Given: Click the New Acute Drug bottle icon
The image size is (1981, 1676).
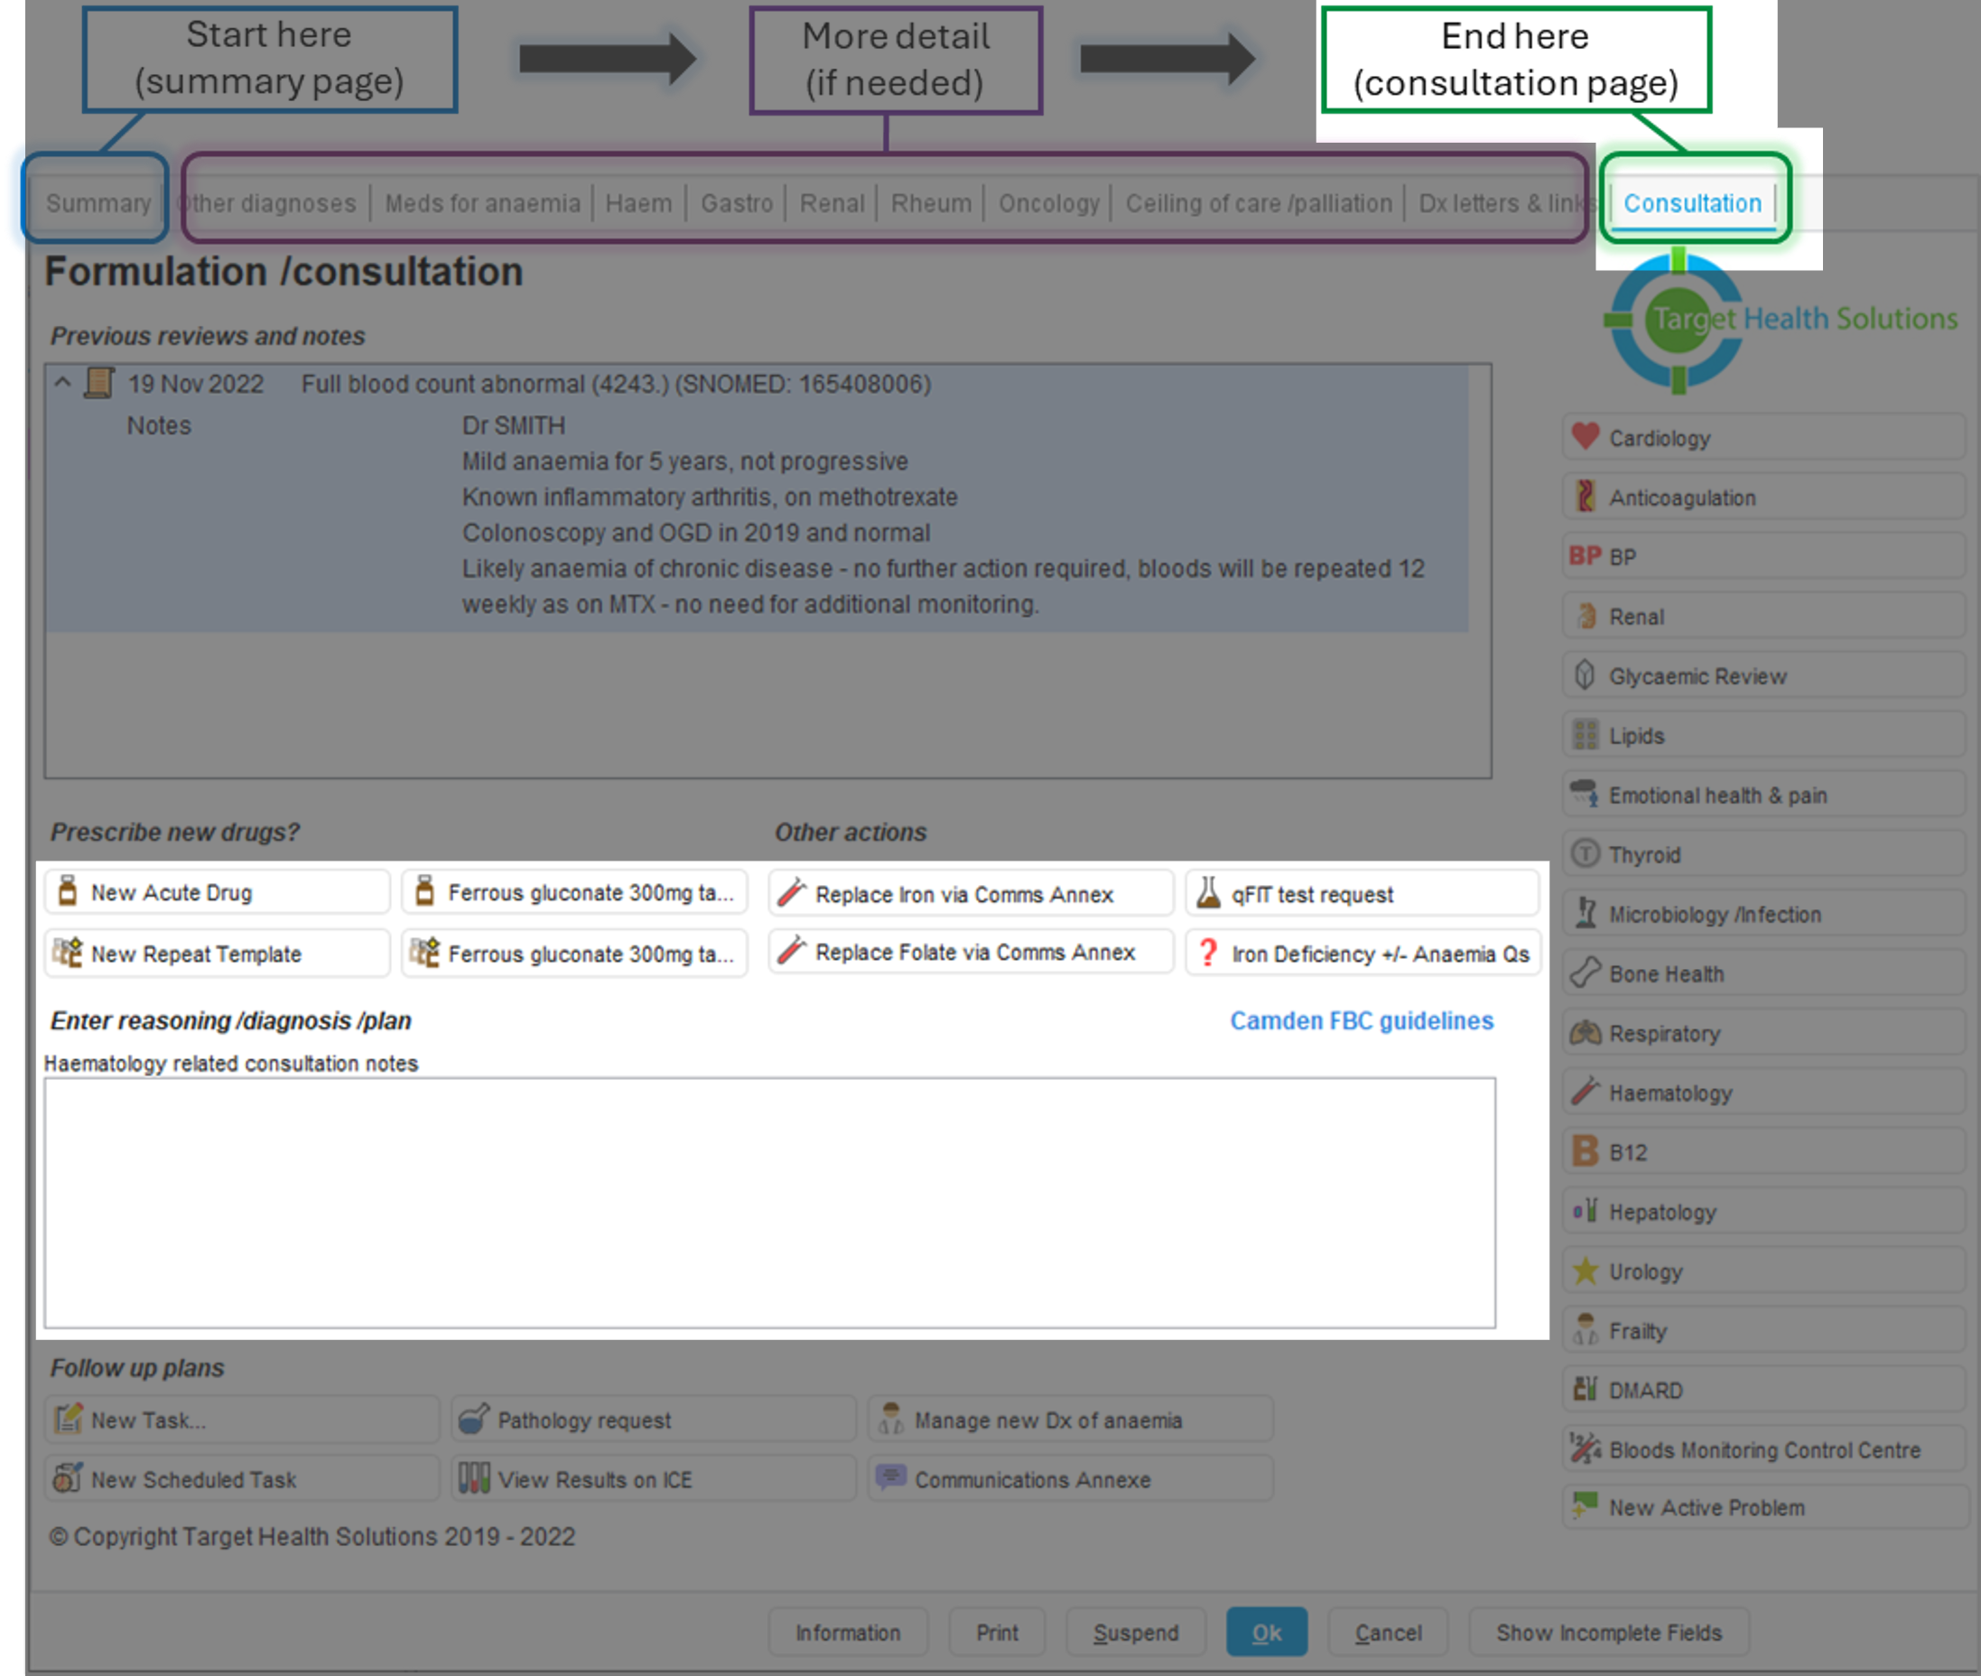Looking at the screenshot, I should point(68,891).
